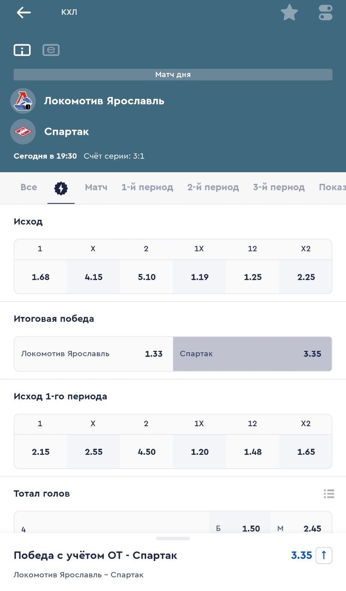Viewport: 346px width, 591px height.
Task: Open the toggle settings icon in header
Action: [325, 12]
